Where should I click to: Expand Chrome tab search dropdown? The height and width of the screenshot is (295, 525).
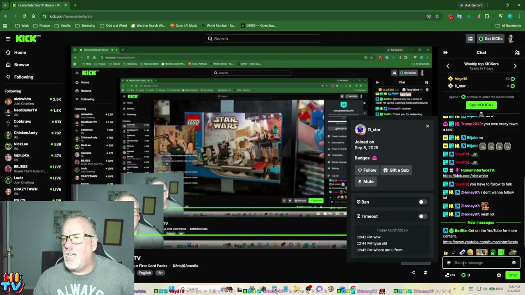(x=5, y=5)
